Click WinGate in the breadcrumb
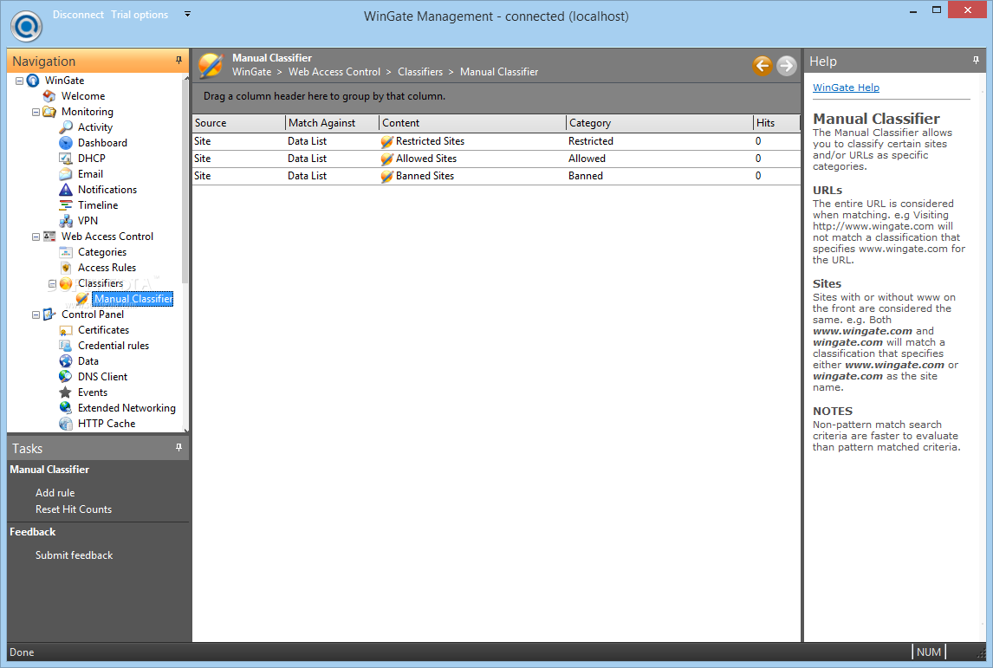Image resolution: width=993 pixels, height=668 pixels. pyautogui.click(x=251, y=72)
